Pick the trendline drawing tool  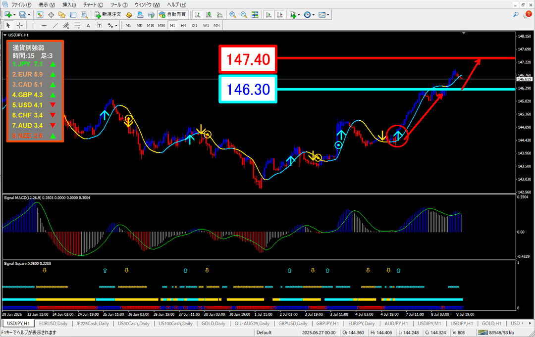55,25
